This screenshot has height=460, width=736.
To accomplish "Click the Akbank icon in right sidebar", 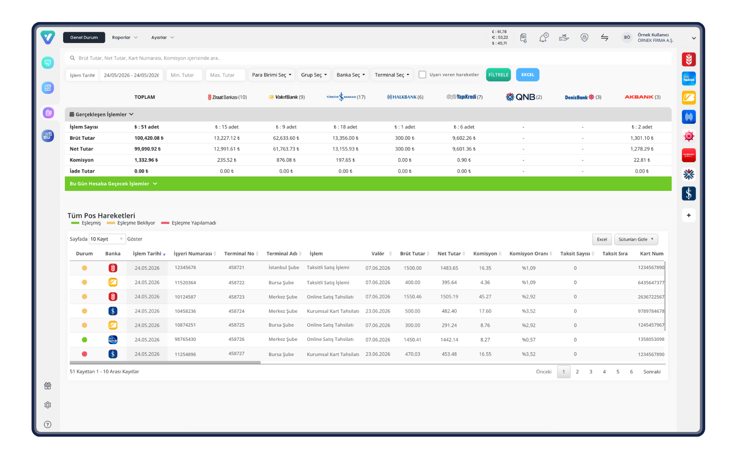I will tap(689, 155).
